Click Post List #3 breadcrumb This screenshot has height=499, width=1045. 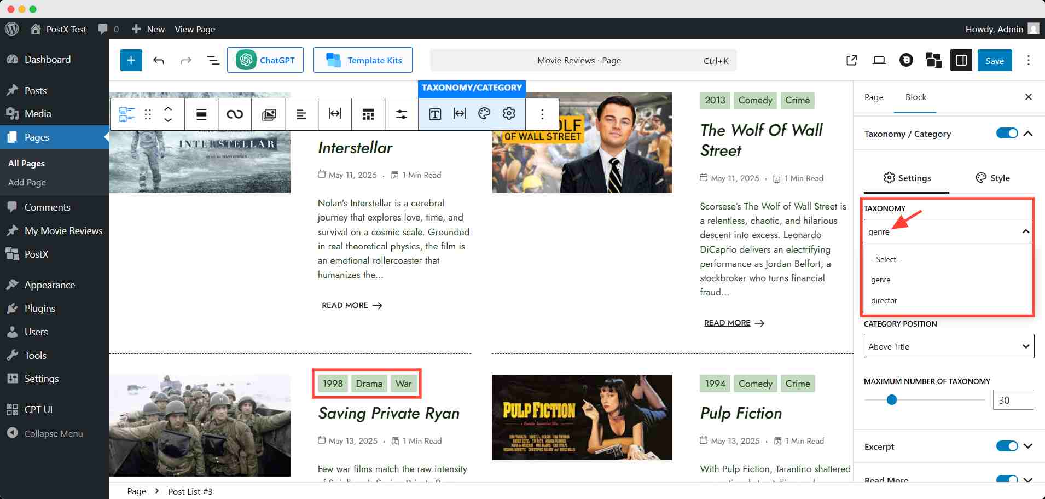[x=190, y=491]
